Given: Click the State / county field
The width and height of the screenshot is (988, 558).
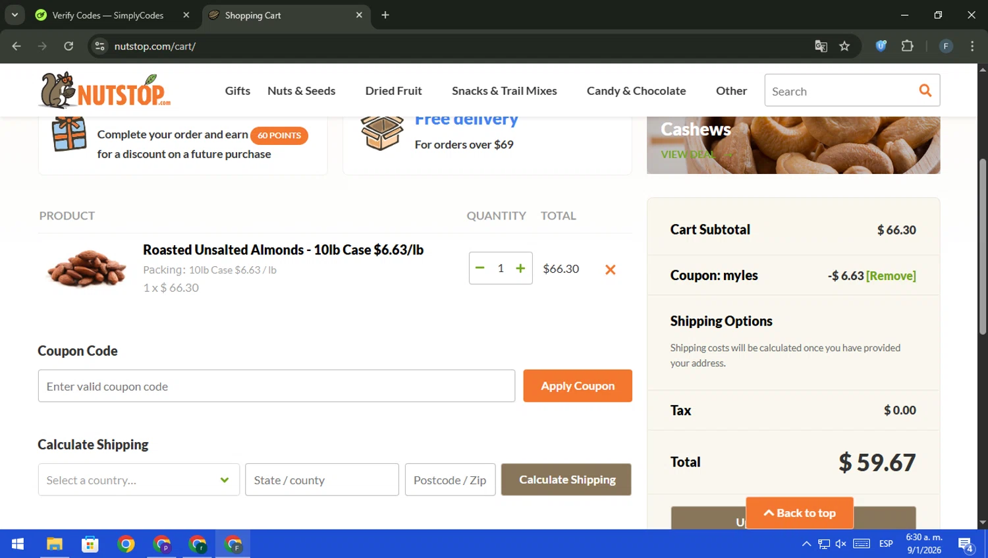Looking at the screenshot, I should (322, 480).
